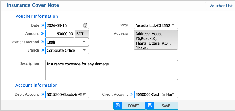The image size is (235, 111).
Task: Click the Payment Method label text
Action: click(x=25, y=42)
